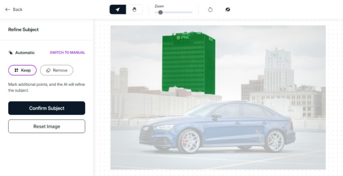The image size is (343, 176).
Task: Click the Reset Image button
Action: (47, 126)
